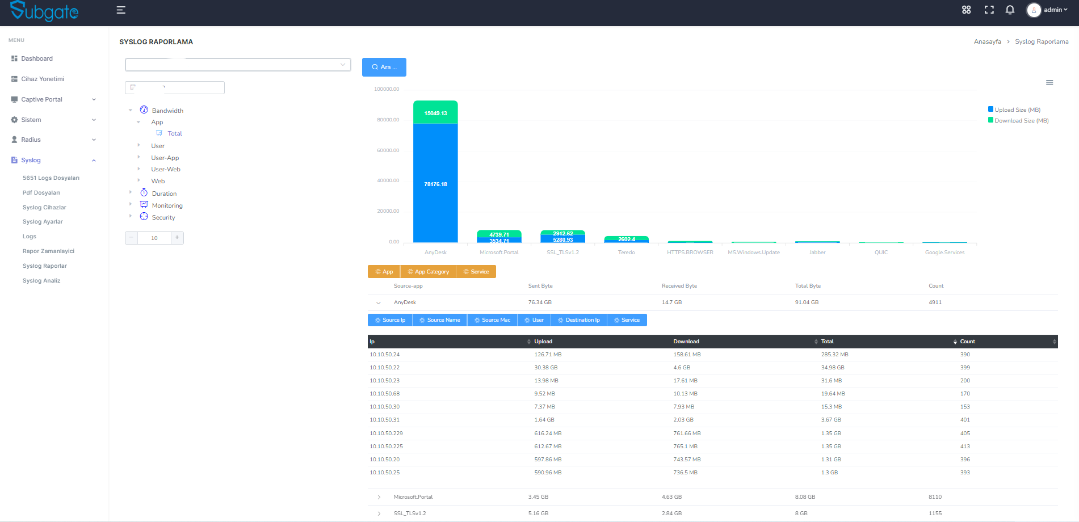Screen dimensions: 1079x522
Task: Click the Duration stopwatch icon
Action: pos(144,193)
